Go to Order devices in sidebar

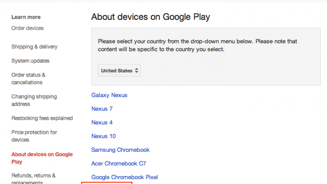(28, 28)
